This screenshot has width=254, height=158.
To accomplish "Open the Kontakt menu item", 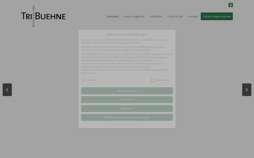I will point(193,16).
